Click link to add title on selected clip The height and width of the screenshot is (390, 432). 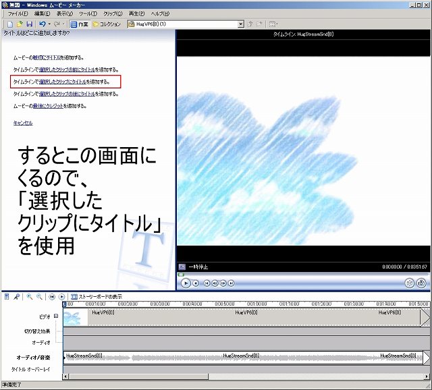63,82
